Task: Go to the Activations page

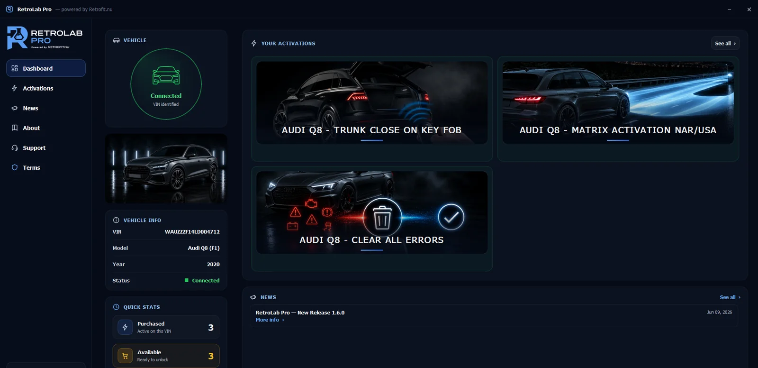Action: 46,88
